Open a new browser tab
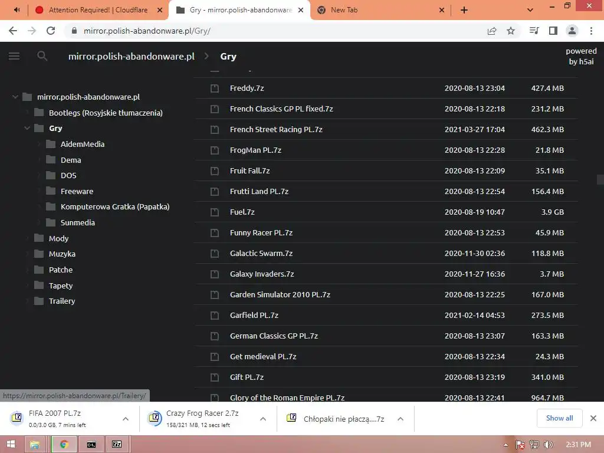604x453 pixels. point(464,10)
